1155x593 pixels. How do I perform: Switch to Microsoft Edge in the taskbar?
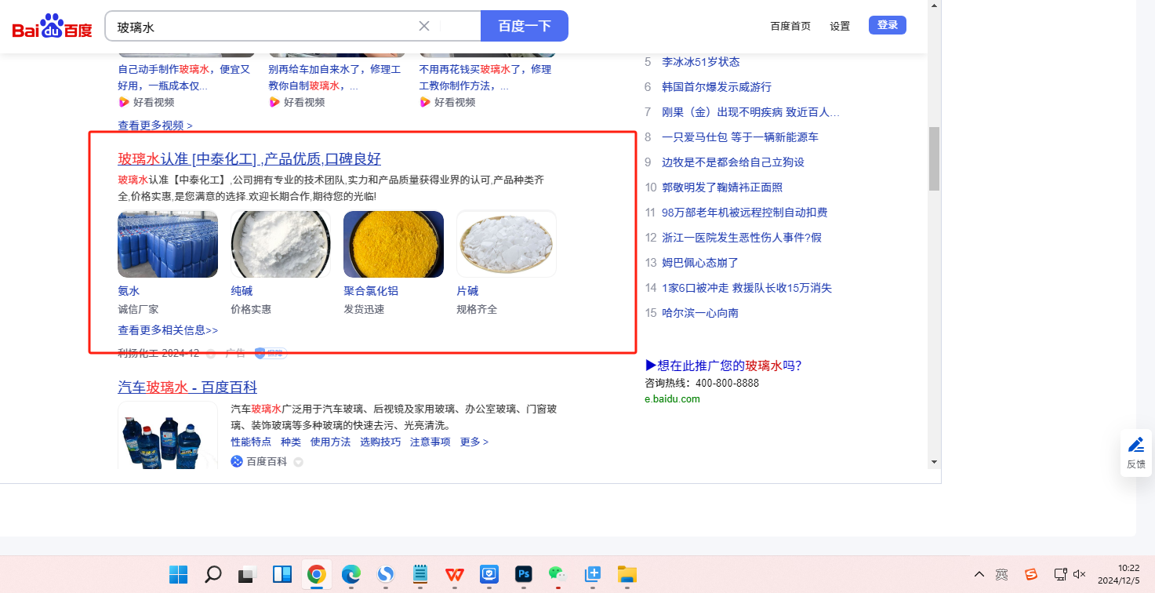[350, 574]
